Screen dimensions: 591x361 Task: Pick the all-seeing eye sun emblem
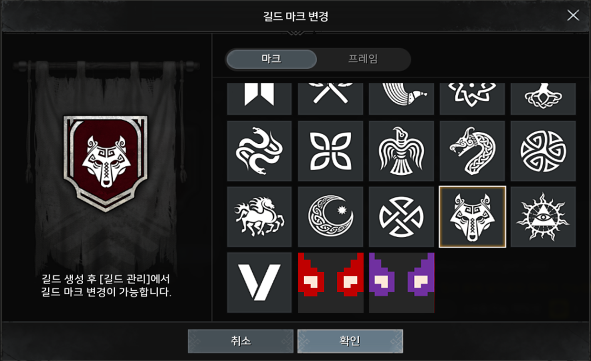[x=543, y=217]
